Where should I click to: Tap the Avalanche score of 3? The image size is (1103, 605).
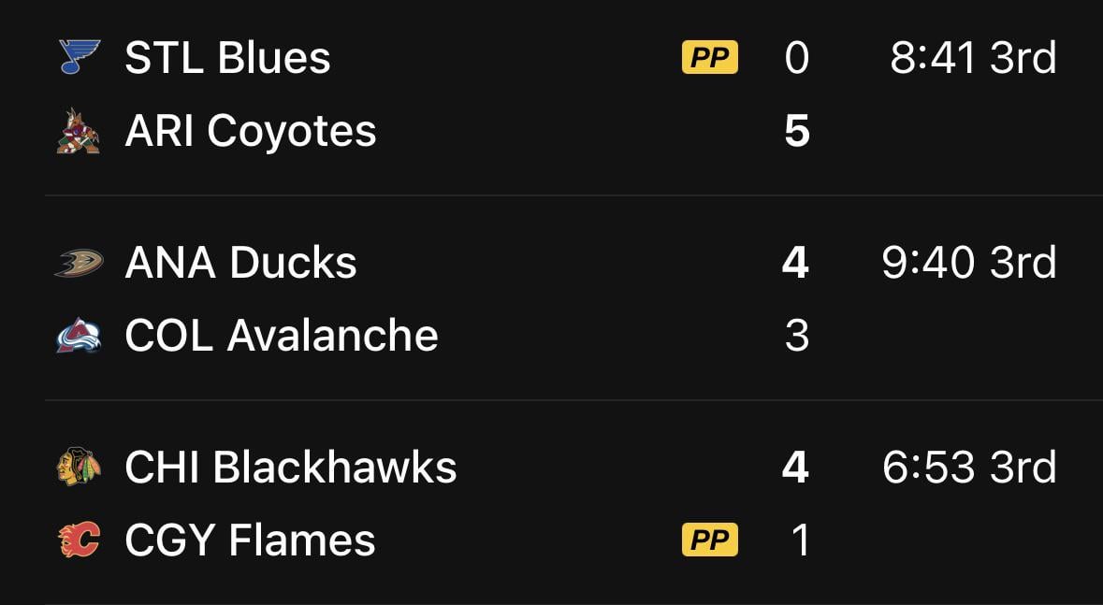click(x=797, y=336)
